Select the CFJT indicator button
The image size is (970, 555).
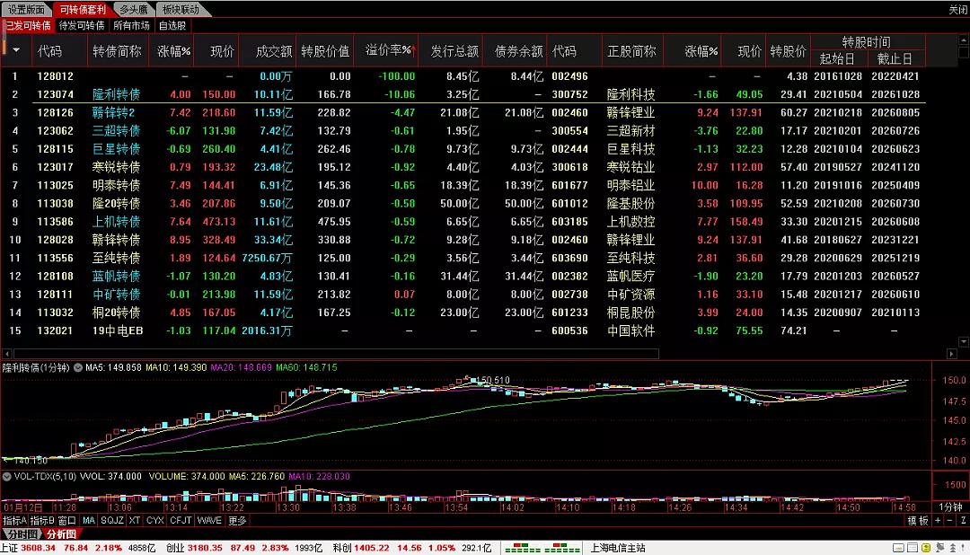[181, 520]
